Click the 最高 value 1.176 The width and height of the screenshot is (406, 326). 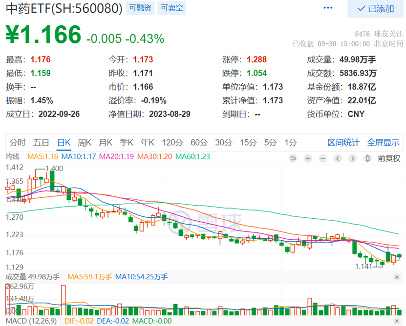tap(41, 59)
